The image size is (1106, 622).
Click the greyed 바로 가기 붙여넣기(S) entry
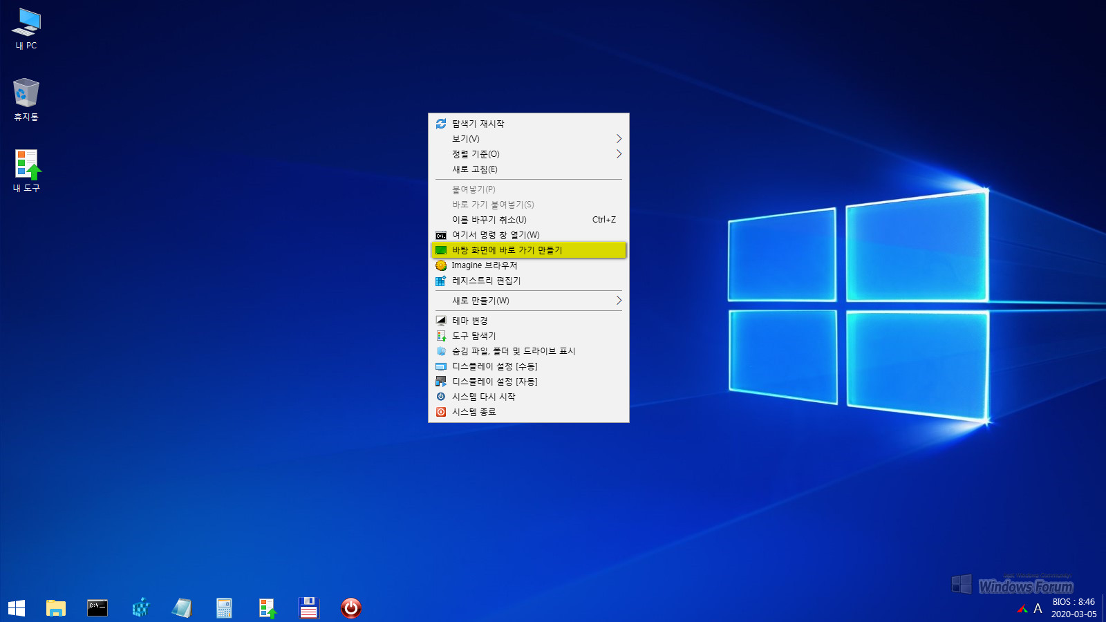click(529, 205)
